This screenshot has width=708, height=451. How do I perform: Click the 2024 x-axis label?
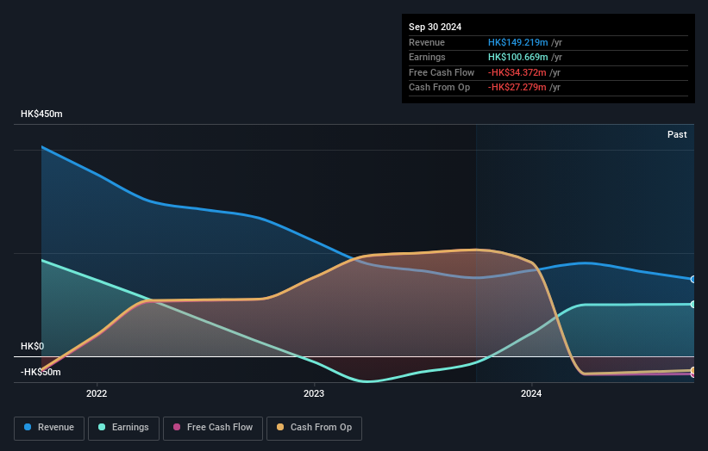tap(531, 393)
